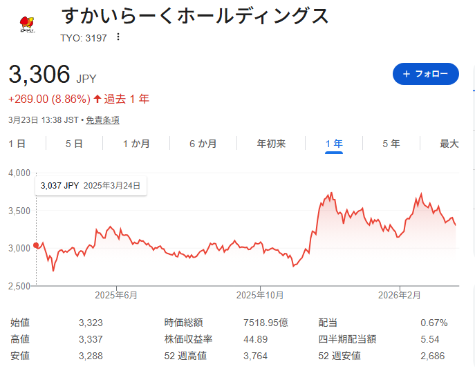The image size is (475, 382).
Task: Click the 2025年10月 x-axis label
Action: [259, 295]
